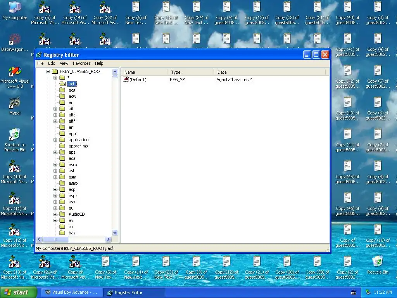
Task: Click the tray icon beside the clock
Action: pos(368,293)
